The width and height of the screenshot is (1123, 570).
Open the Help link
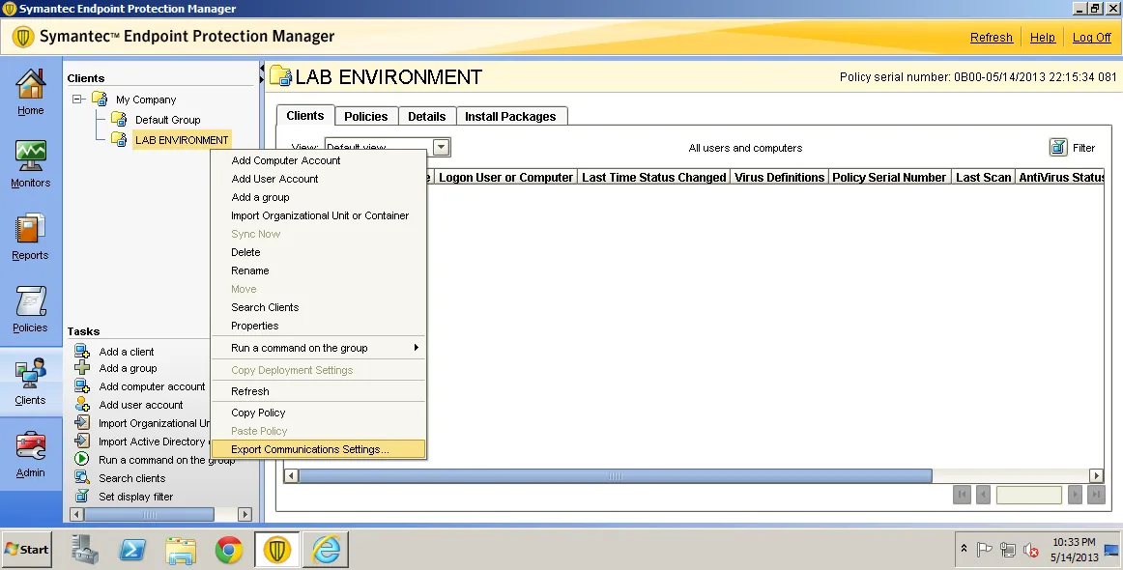tap(1042, 38)
